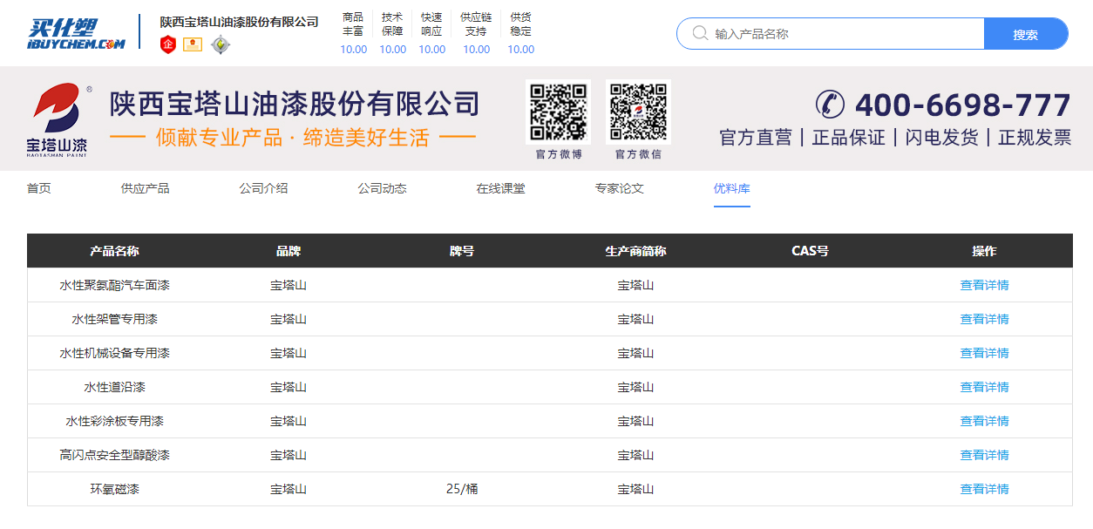Focus the product name search field
The height and width of the screenshot is (529, 1093).
[x=830, y=34]
